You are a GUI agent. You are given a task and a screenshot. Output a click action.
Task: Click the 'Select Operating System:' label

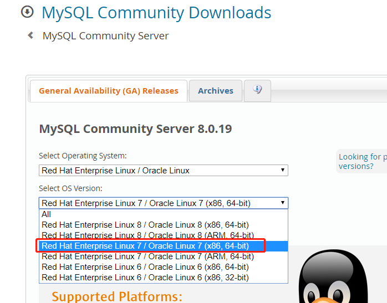tap(83, 156)
